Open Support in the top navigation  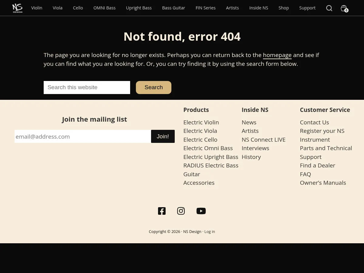(x=307, y=8)
